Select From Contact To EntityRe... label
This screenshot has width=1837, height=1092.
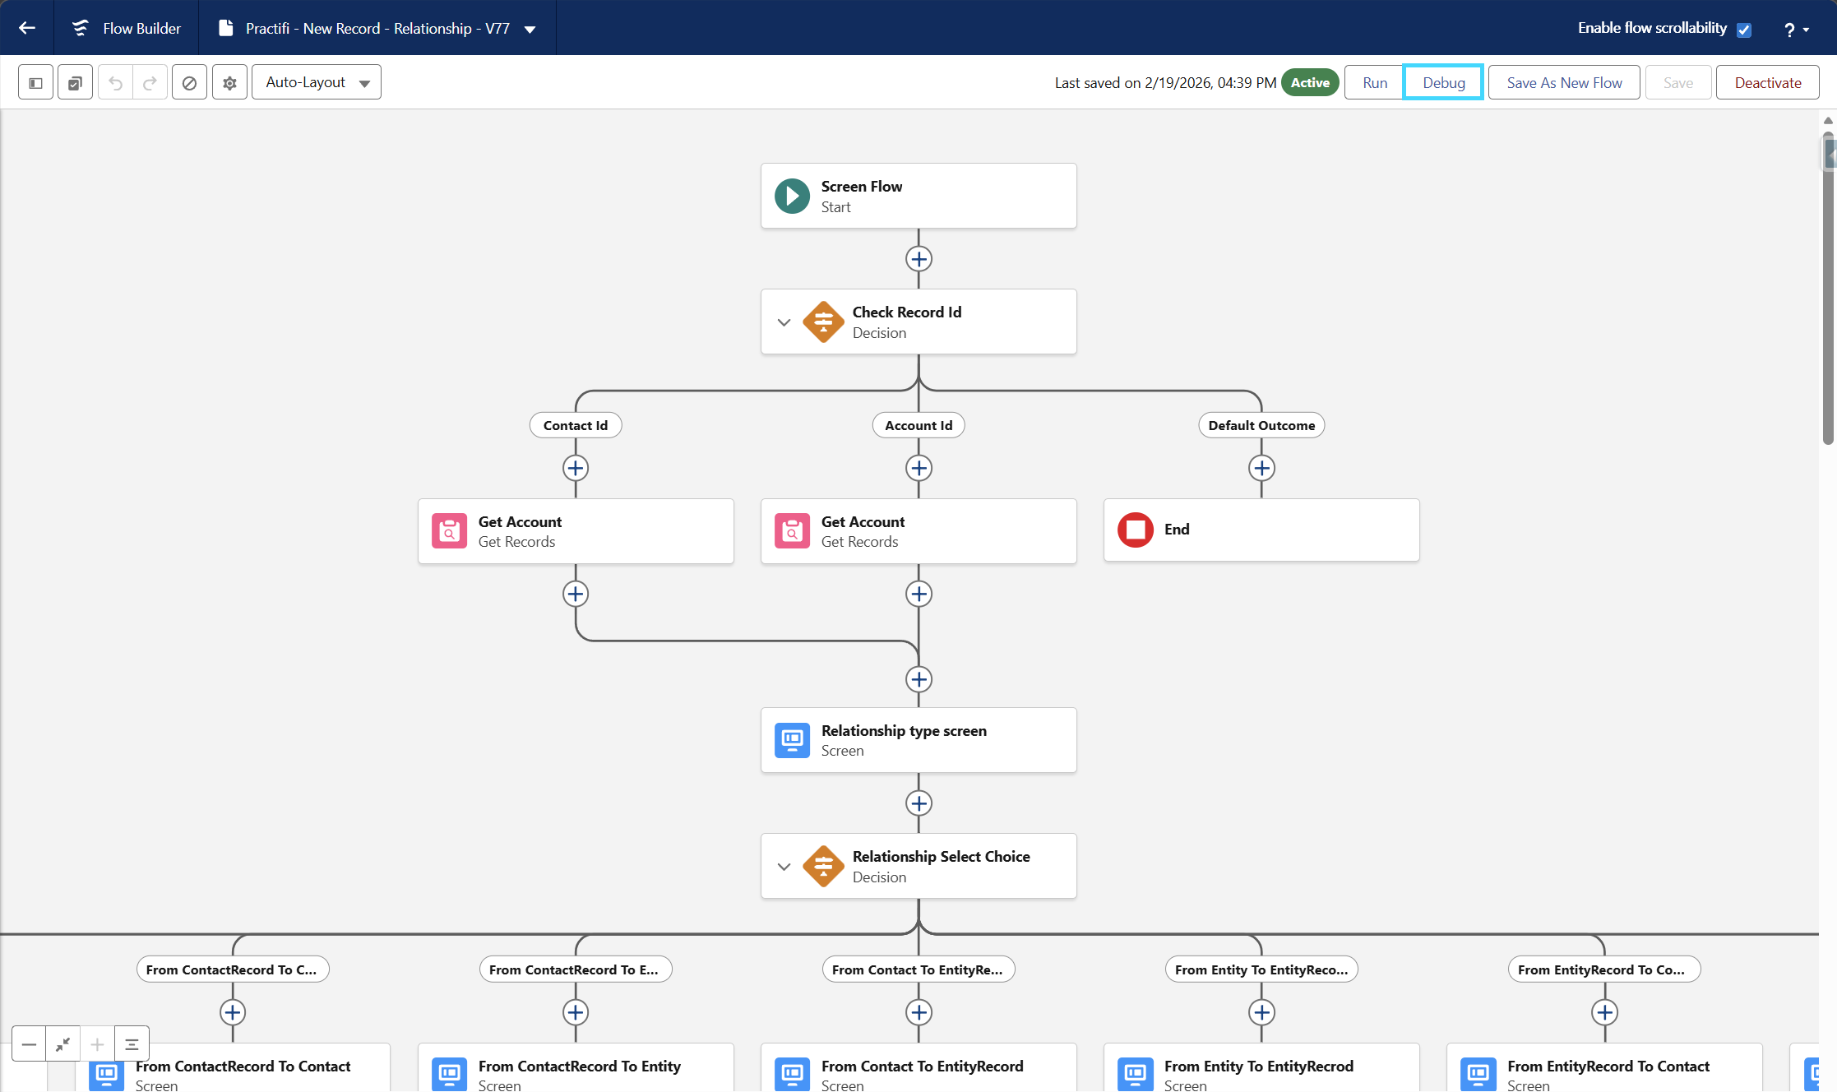click(x=918, y=969)
